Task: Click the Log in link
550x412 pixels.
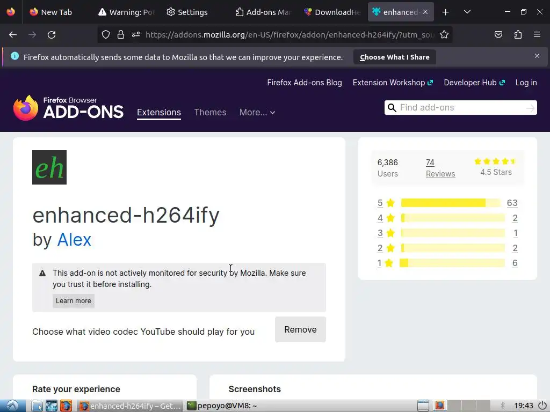Action: click(526, 83)
